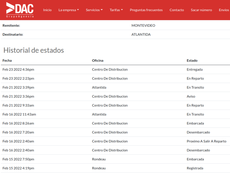Select the Entregada status cell
This screenshot has height=177, width=230.
194,69
